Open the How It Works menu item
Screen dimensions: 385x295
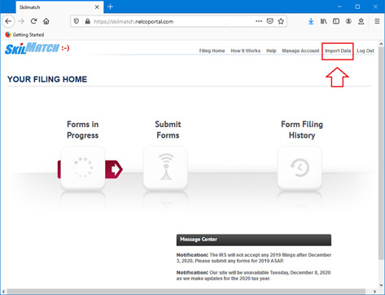[246, 51]
